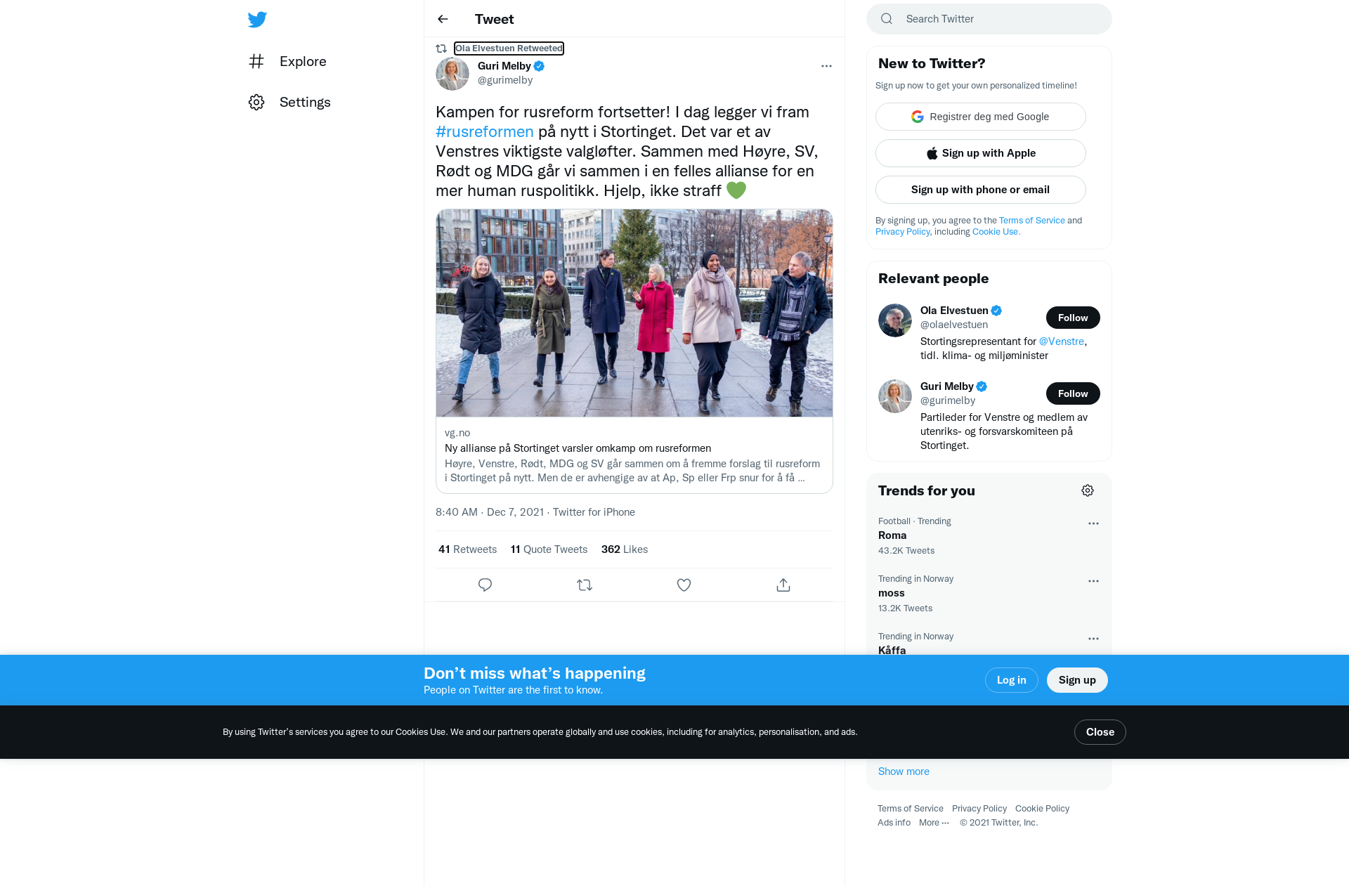Go back using the back arrow
1349x886 pixels.
click(443, 19)
